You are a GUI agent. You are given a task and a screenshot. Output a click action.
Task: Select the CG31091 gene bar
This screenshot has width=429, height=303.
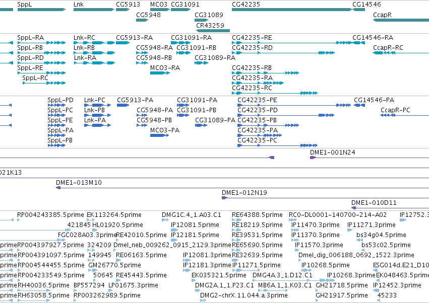coord(181,10)
